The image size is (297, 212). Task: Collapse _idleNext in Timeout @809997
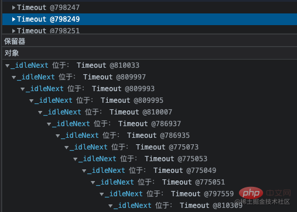click(14, 77)
